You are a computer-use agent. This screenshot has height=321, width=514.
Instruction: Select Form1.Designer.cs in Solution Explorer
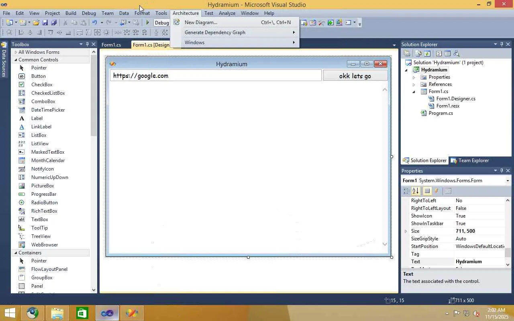tap(456, 99)
